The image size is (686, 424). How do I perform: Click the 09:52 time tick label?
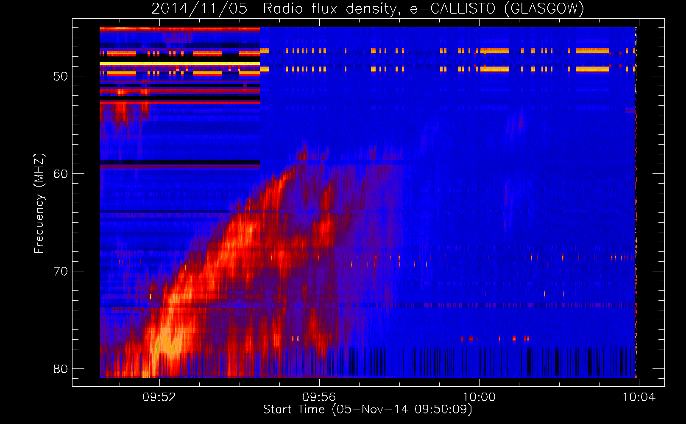click(159, 397)
